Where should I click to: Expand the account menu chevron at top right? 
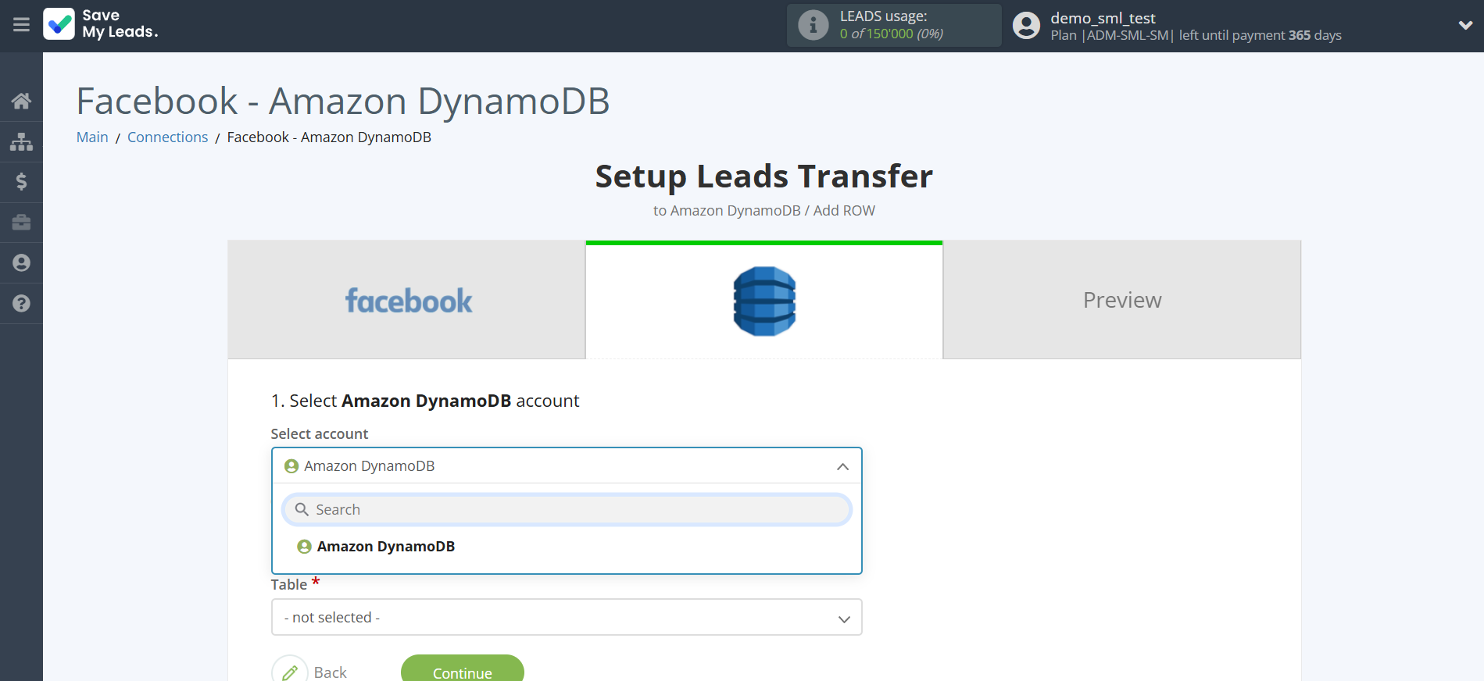tap(1465, 26)
